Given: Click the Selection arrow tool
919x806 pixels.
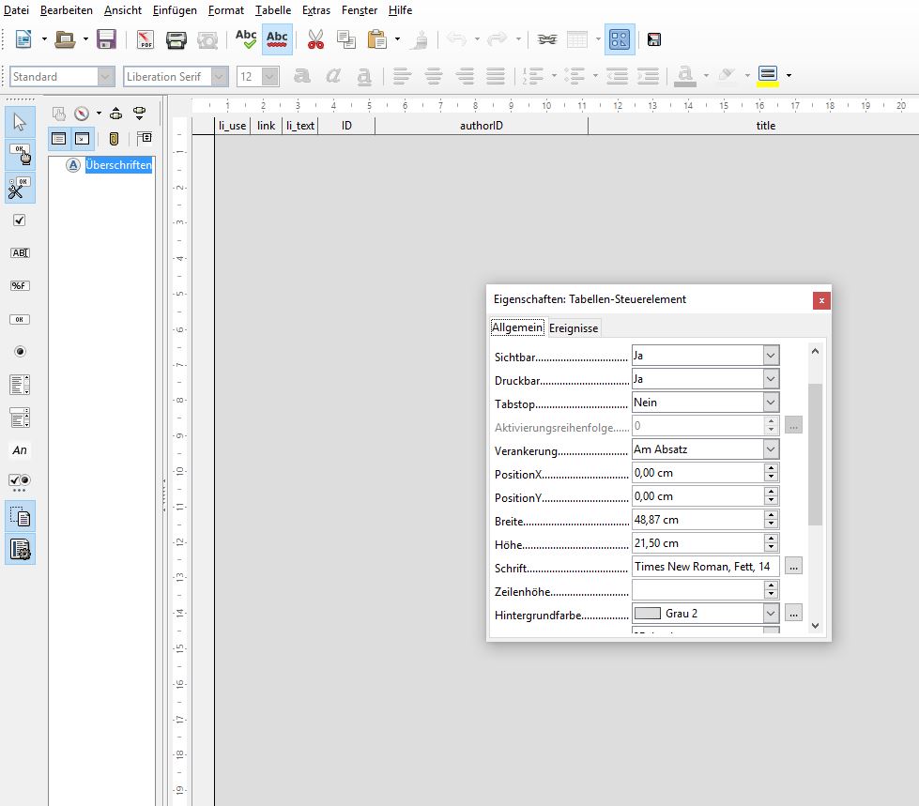Looking at the screenshot, I should [20, 122].
